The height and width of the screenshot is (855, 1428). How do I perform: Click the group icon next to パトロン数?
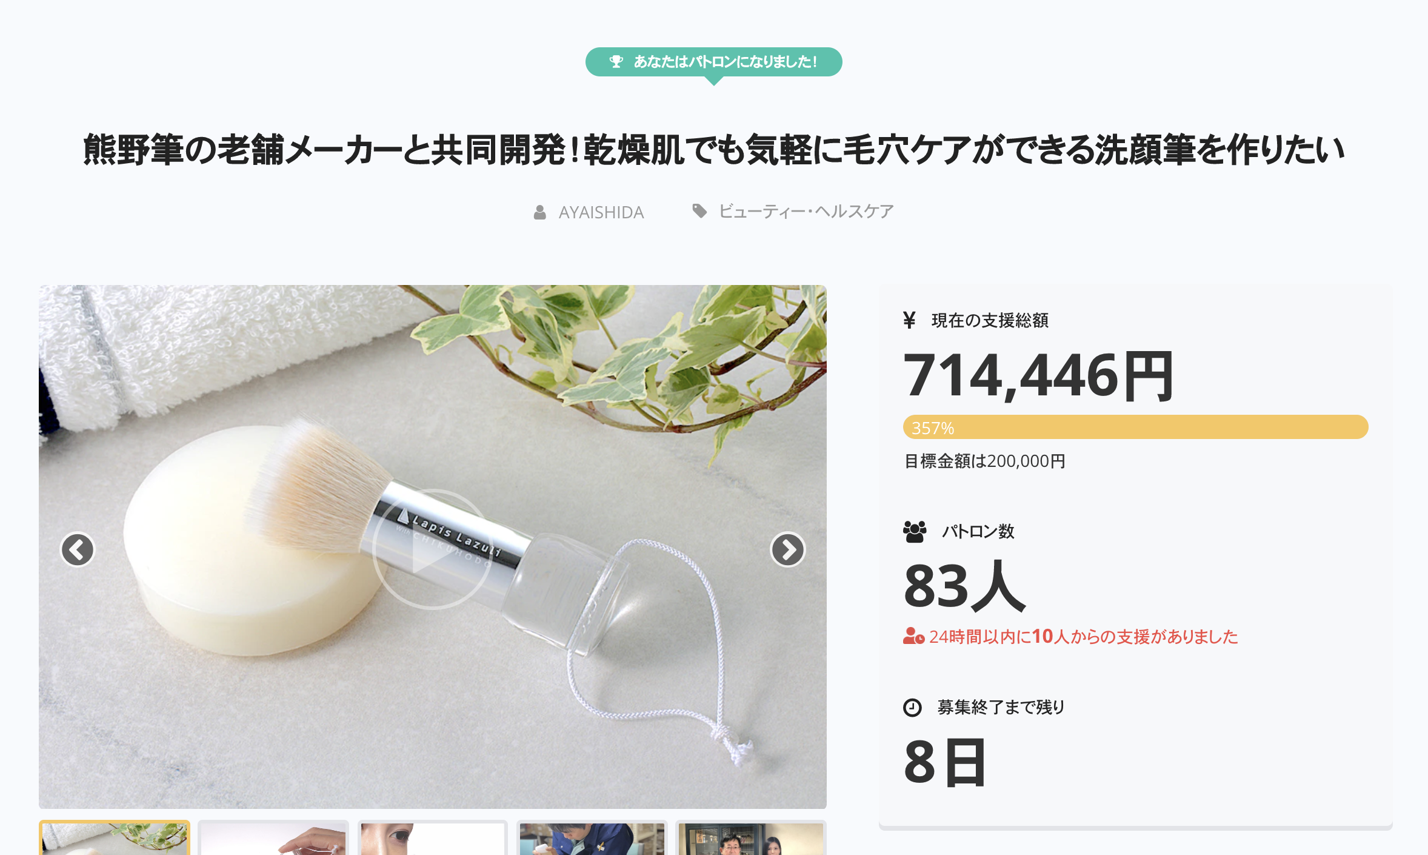click(915, 532)
